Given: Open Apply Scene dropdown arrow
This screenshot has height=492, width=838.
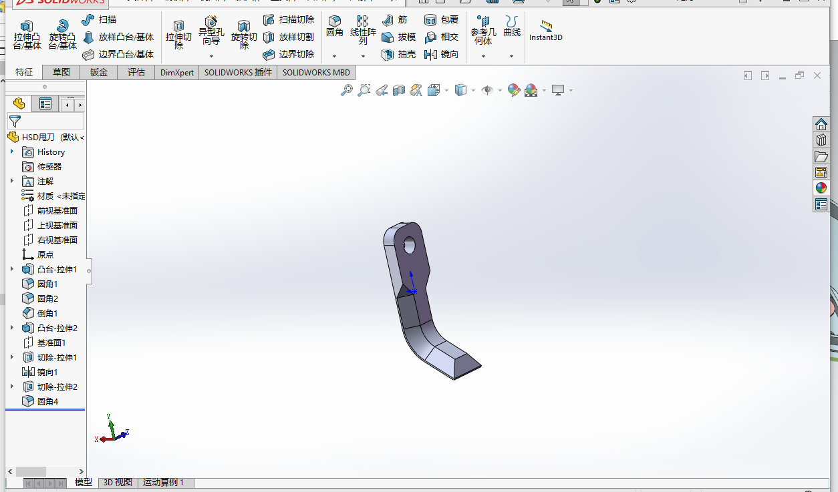Looking at the screenshot, I should click(545, 91).
